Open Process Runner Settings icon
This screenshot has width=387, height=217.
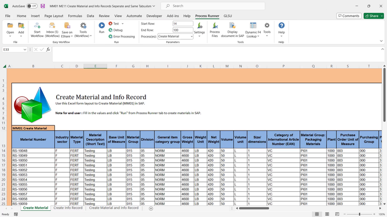click(199, 25)
